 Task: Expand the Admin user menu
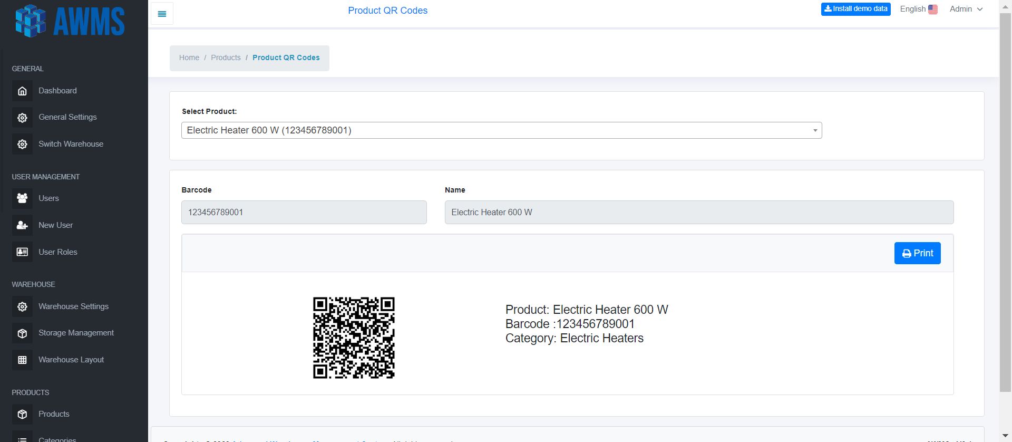pos(966,9)
